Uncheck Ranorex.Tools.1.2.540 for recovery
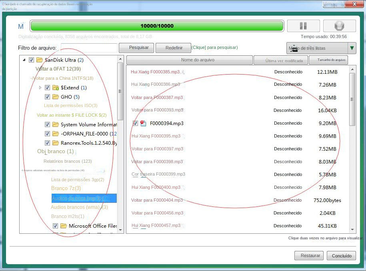 coord(47,143)
